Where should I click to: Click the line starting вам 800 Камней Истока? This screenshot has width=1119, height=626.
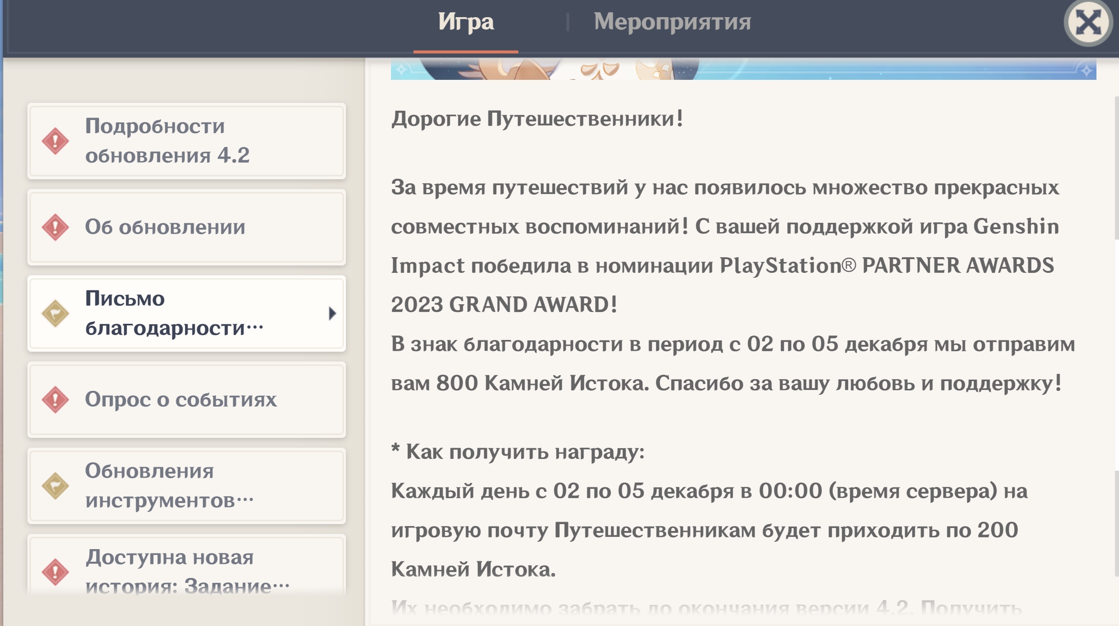point(727,384)
